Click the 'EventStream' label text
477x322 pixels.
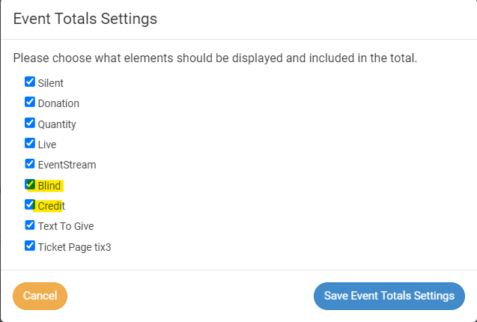[67, 164]
